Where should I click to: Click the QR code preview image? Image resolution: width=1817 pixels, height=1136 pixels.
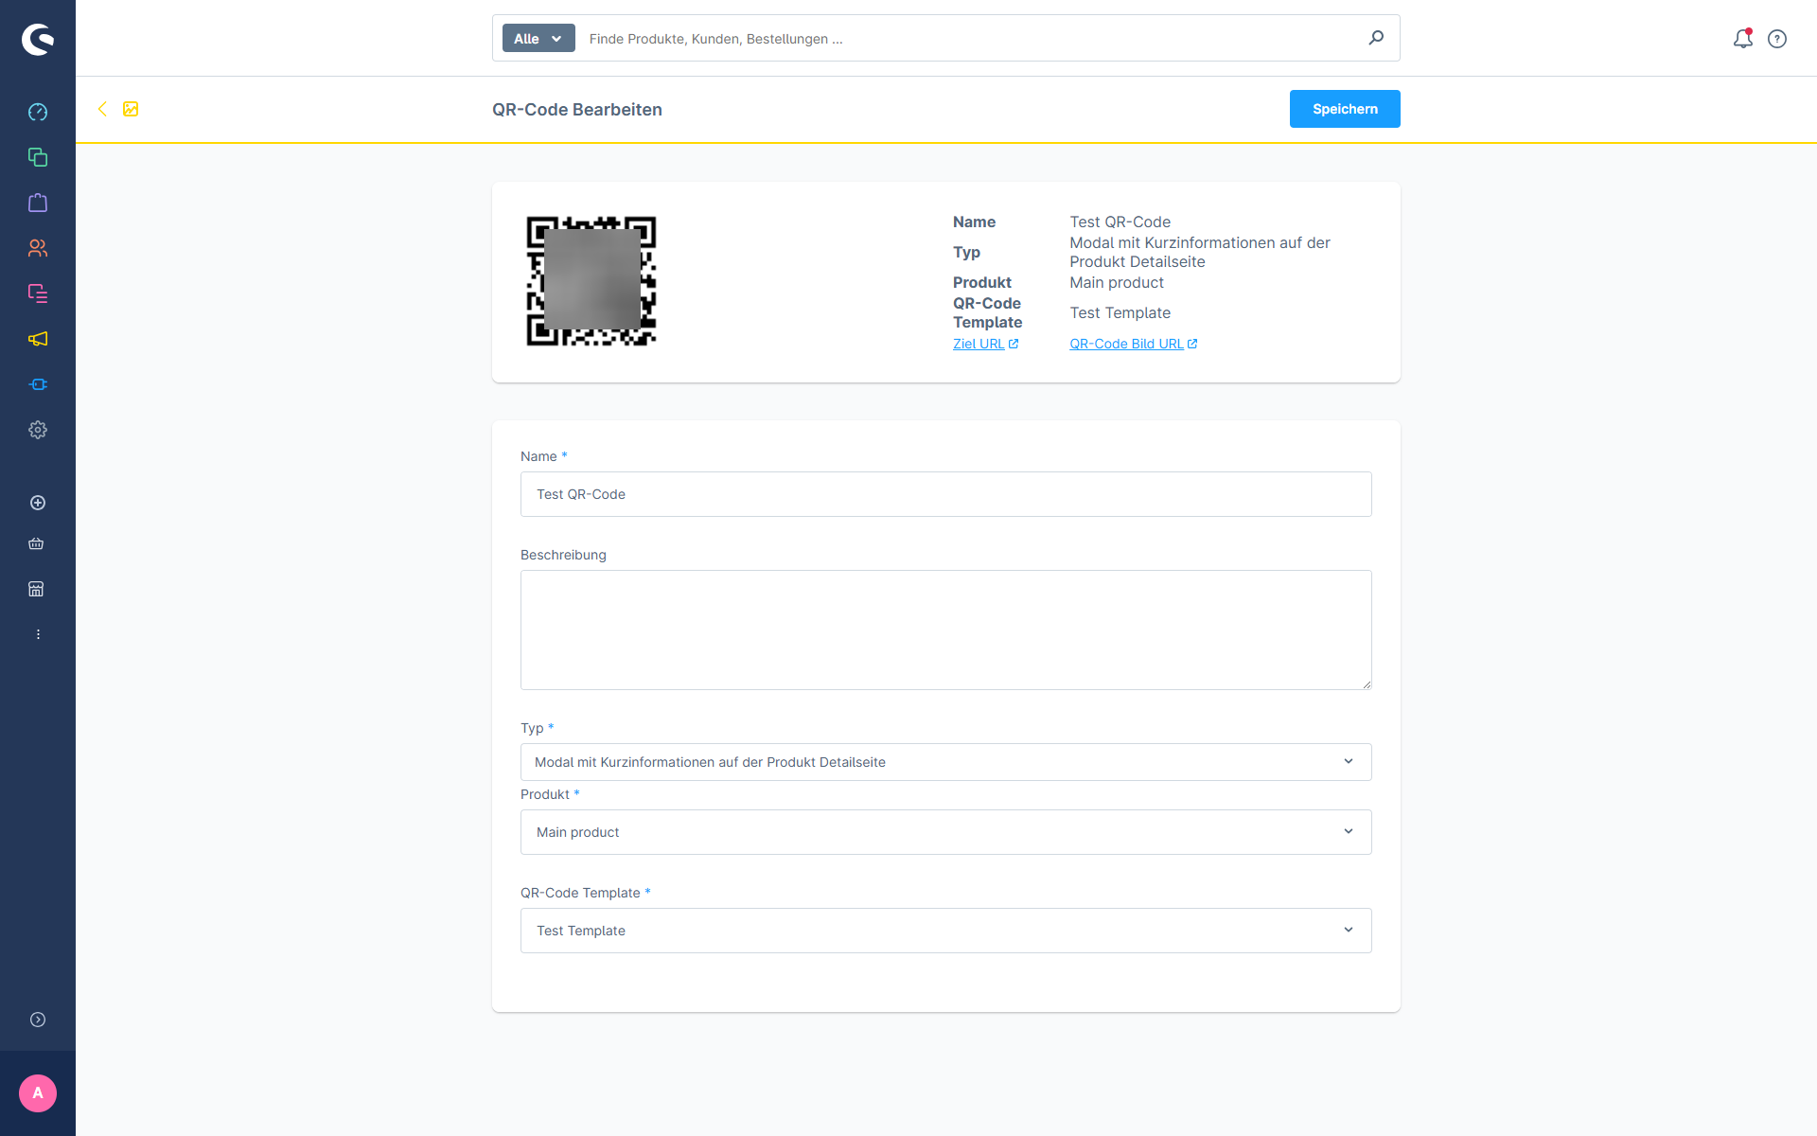point(591,281)
